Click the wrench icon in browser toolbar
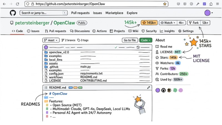 pos(198,4)
